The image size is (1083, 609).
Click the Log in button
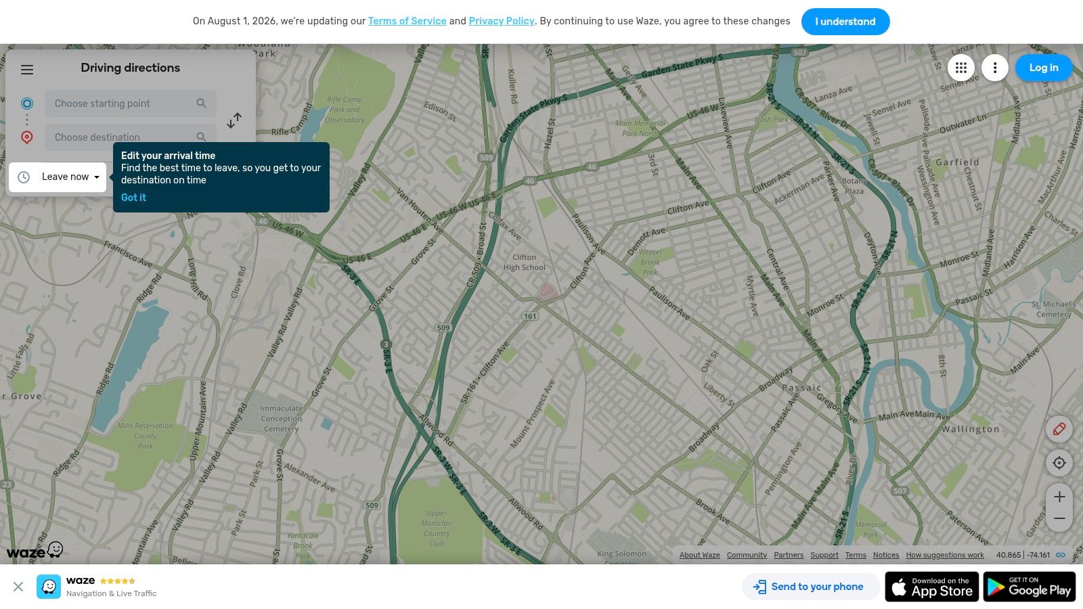(x=1044, y=68)
